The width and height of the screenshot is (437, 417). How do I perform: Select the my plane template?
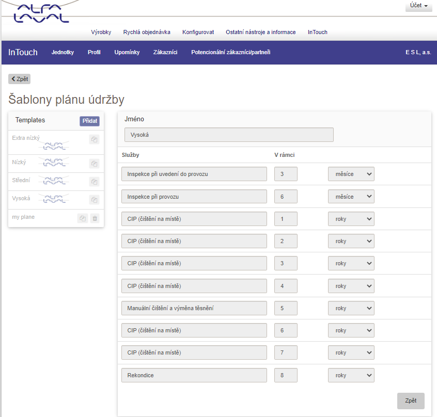[x=24, y=217]
